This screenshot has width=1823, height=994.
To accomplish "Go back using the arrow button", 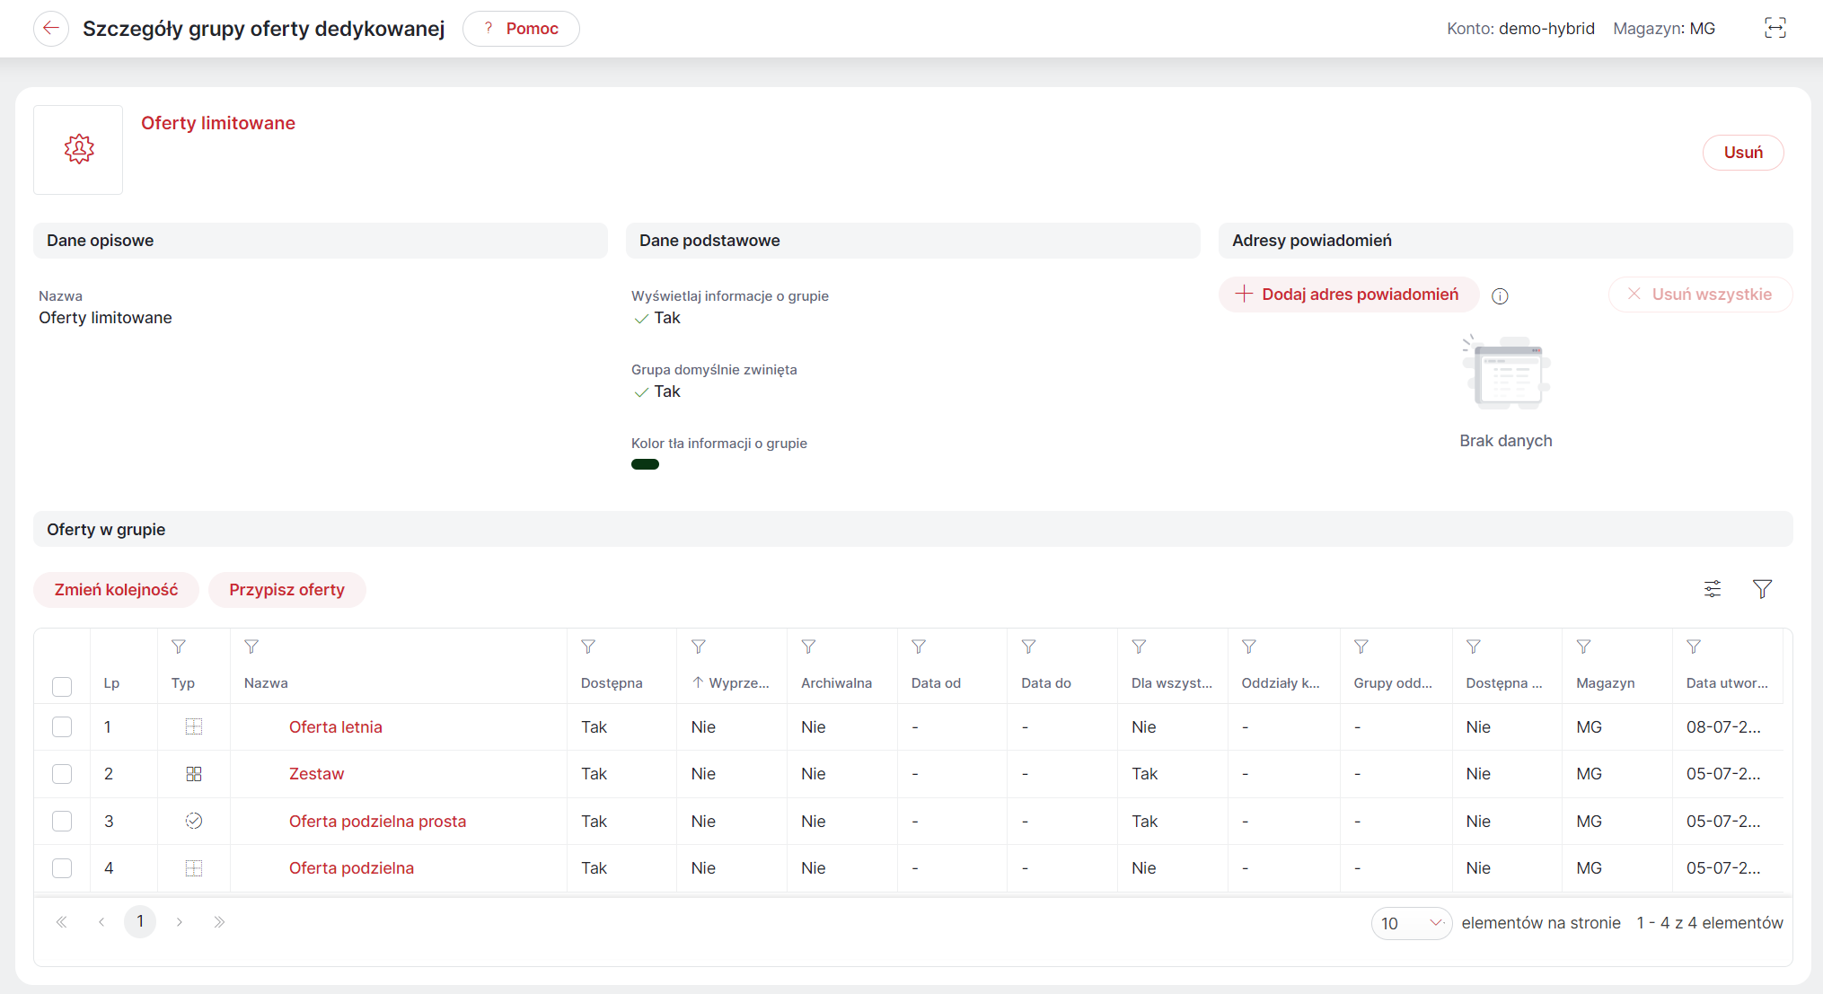I will coord(51,29).
